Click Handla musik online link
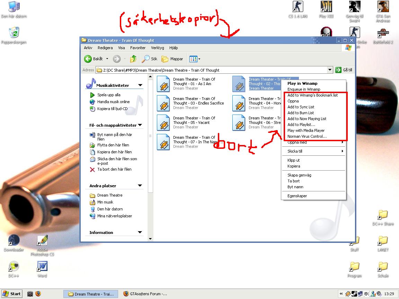399x299 pixels. [113, 102]
